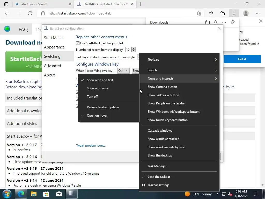Screen dimensions: 265x199
Task: Open Task Manager from context menu
Action: pyautogui.click(x=179, y=166)
